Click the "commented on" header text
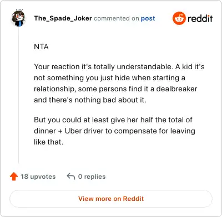The width and height of the screenshot is (222, 217). point(117,18)
